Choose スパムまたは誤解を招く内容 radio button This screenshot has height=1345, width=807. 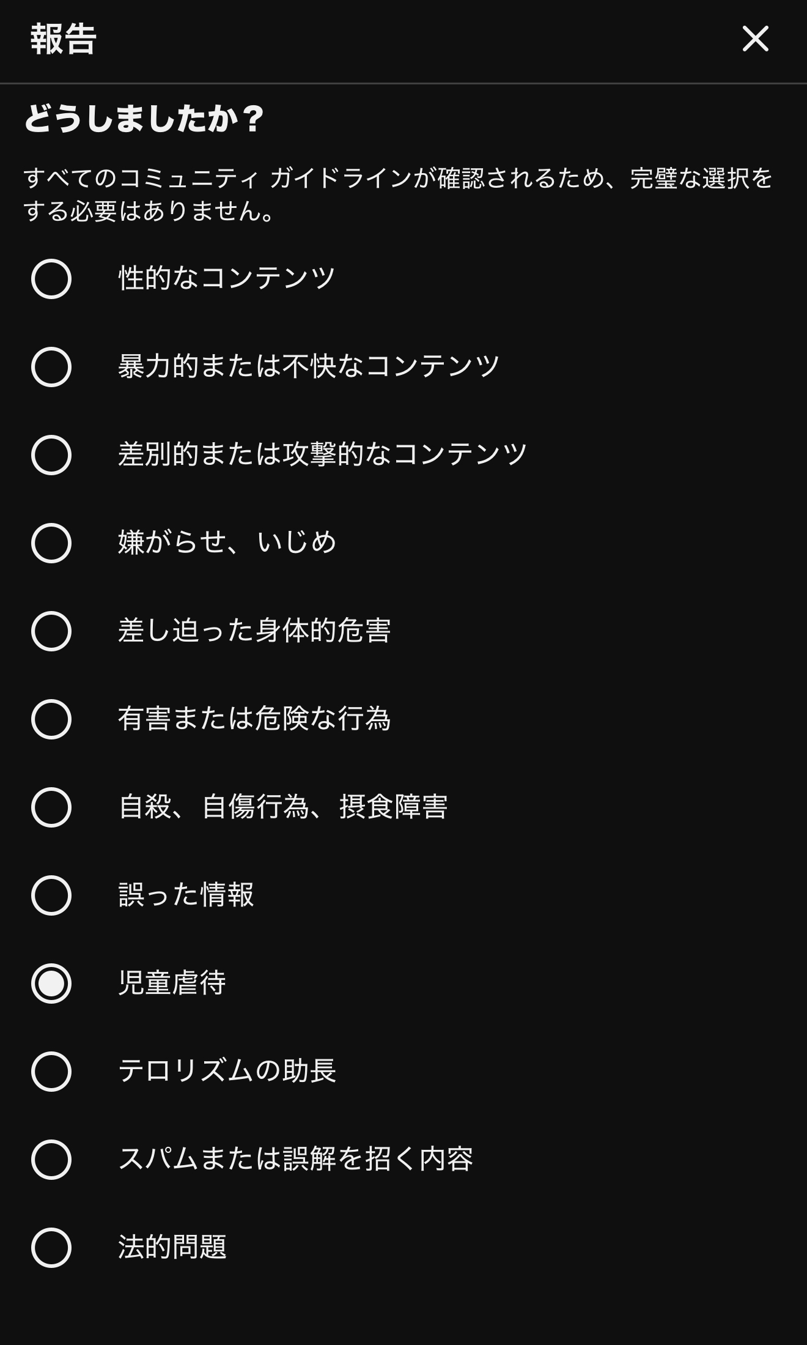click(x=51, y=1160)
